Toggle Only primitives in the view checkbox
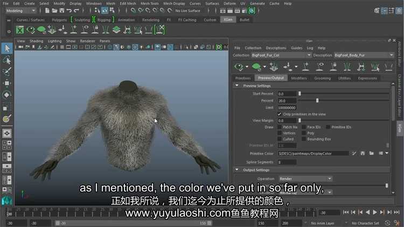404x227 pixels. coord(280,114)
